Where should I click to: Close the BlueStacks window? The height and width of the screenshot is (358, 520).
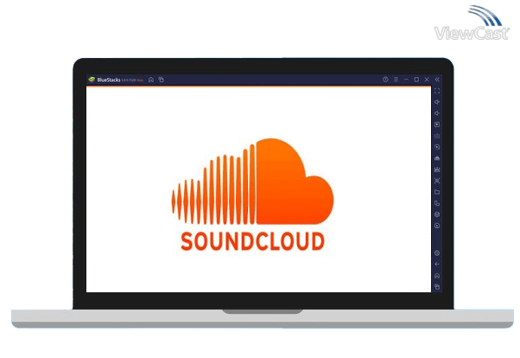pyautogui.click(x=427, y=80)
